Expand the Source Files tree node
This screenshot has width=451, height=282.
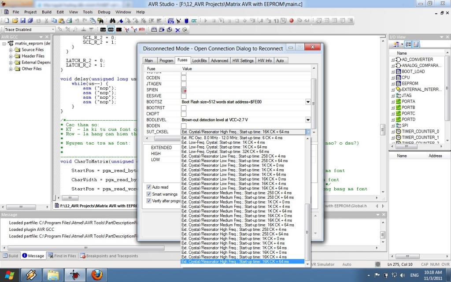11,50
